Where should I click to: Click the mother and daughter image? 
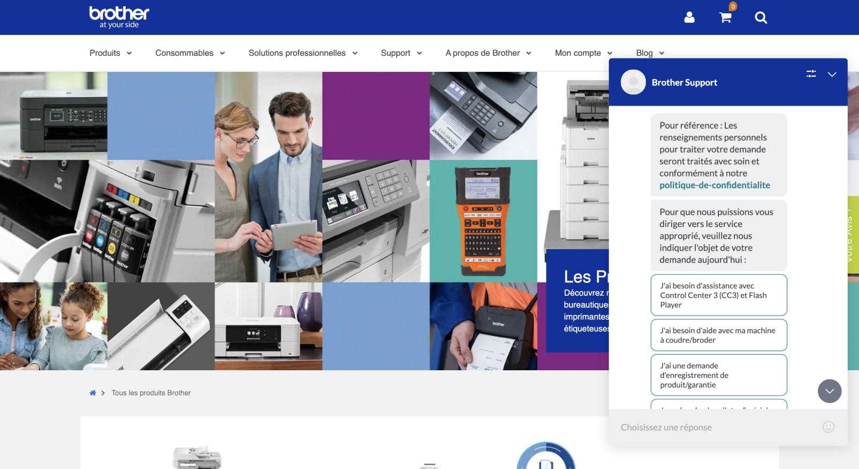click(54, 326)
